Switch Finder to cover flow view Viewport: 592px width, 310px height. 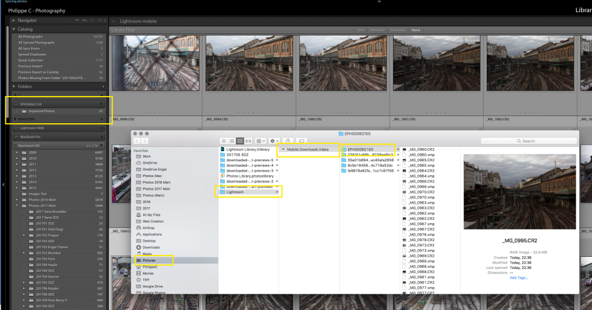tap(248, 141)
